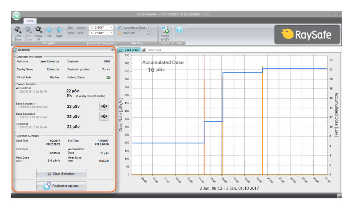The width and height of the screenshot is (353, 209).
Task: Toggle the Dose Rate checkbox
Action: coord(148,33)
